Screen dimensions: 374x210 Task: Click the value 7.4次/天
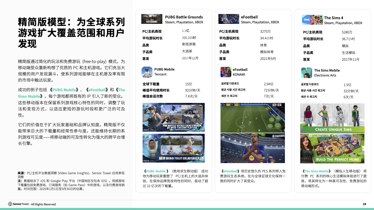pos(191,96)
